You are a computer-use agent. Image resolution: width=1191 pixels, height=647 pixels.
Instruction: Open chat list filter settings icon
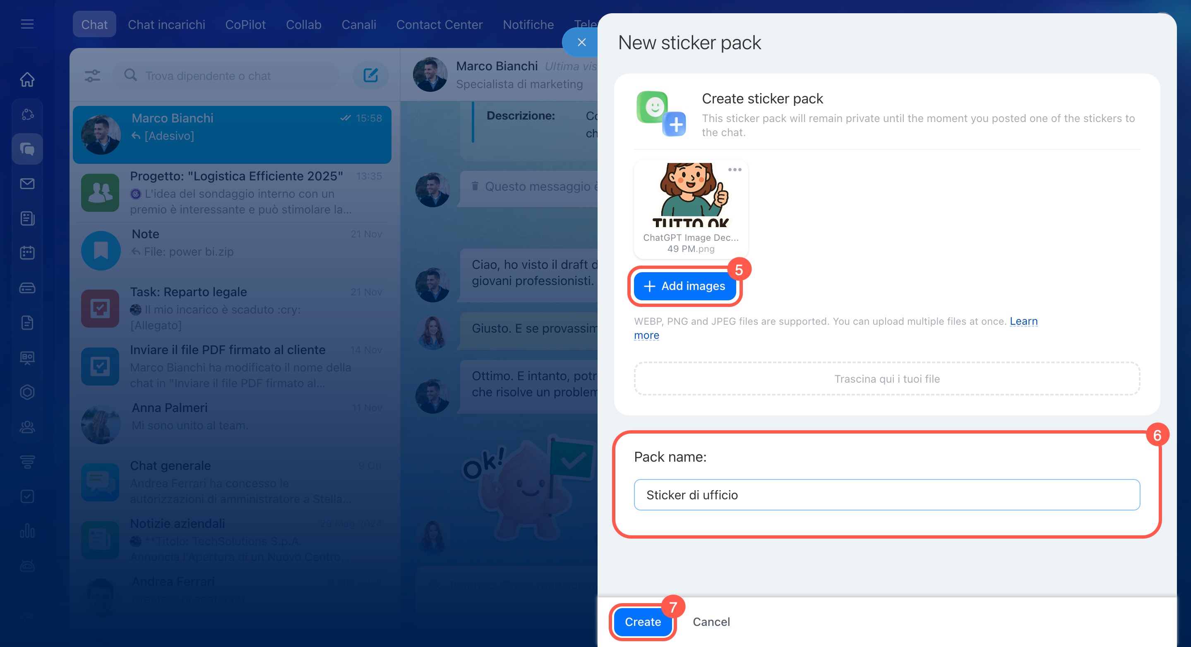tap(92, 75)
